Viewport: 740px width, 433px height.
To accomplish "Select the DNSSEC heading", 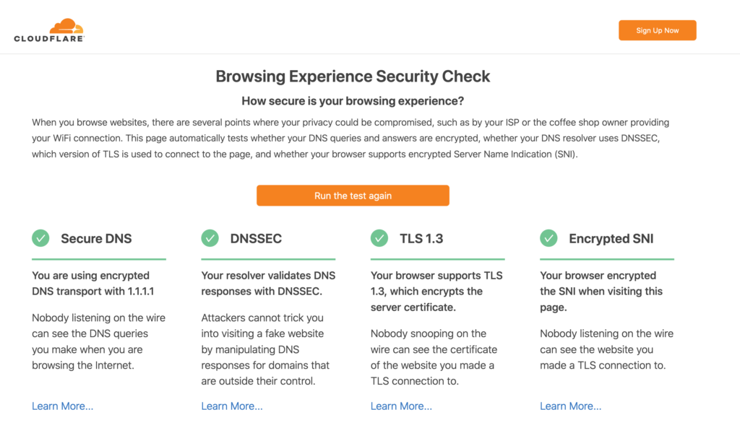I will point(256,238).
